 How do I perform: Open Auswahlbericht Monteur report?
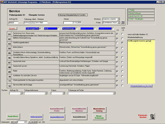tap(79, 110)
